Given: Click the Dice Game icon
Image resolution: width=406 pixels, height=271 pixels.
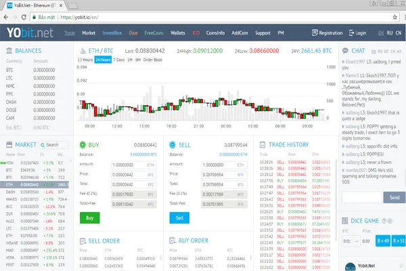Looking at the screenshot, I should click(x=345, y=221).
